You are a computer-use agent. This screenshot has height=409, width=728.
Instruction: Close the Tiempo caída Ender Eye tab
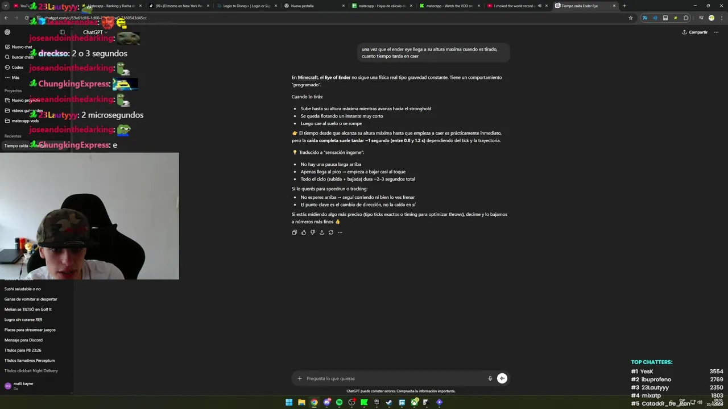click(614, 6)
